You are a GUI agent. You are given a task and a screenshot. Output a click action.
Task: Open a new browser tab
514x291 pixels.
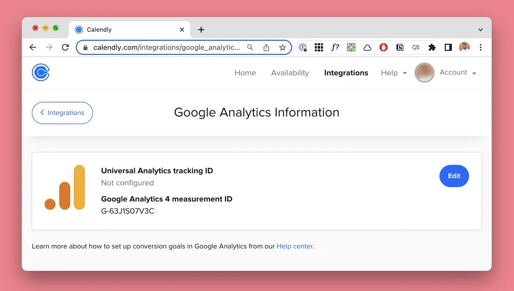coord(201,30)
